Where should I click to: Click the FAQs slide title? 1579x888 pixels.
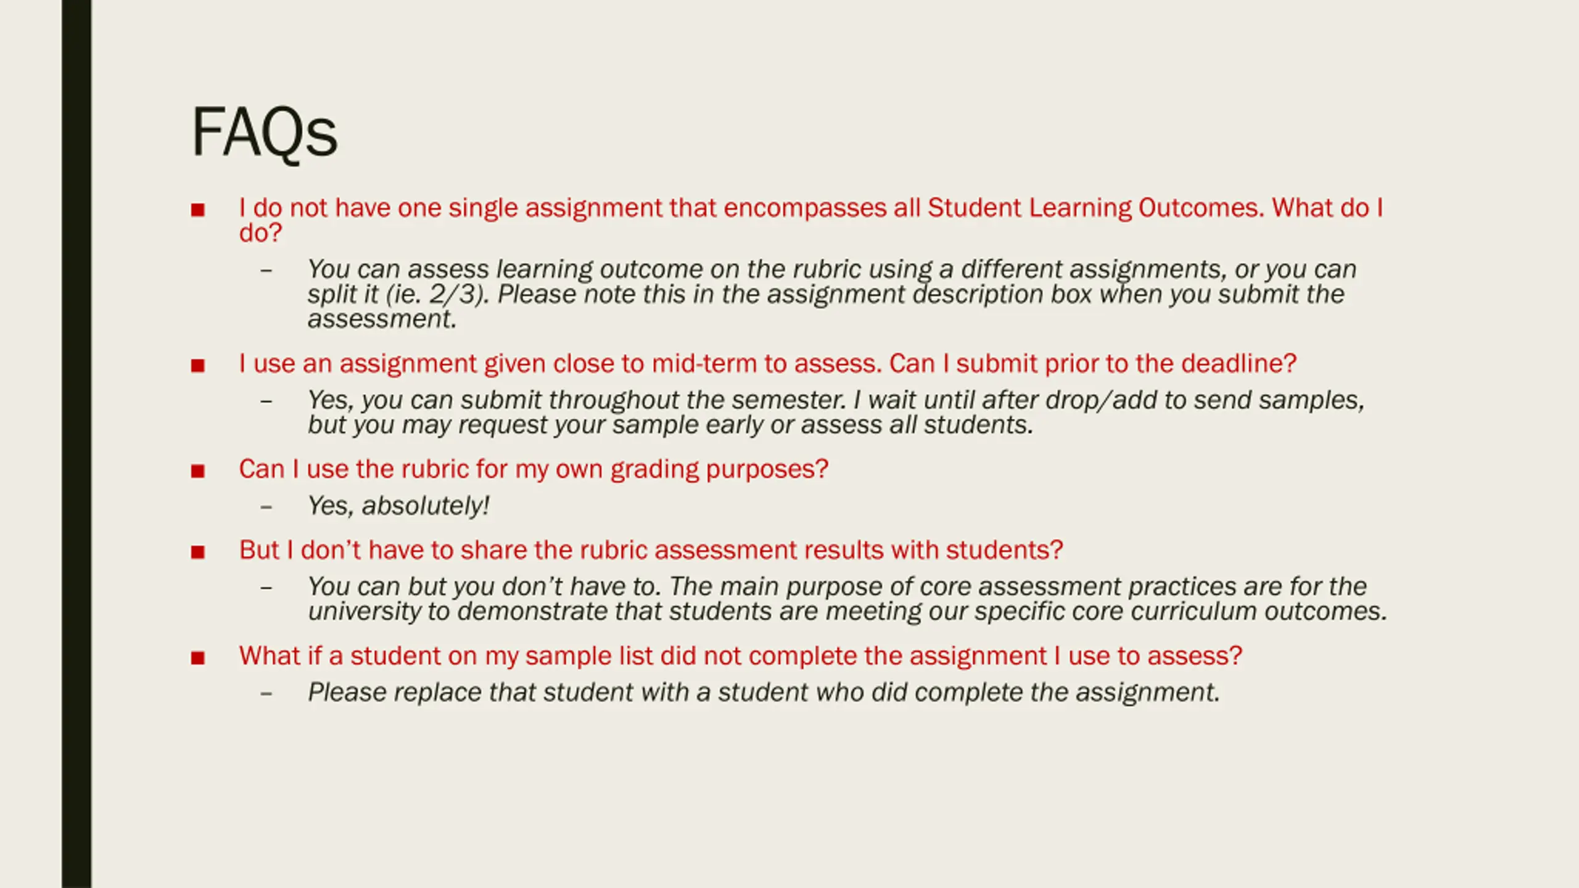point(265,133)
